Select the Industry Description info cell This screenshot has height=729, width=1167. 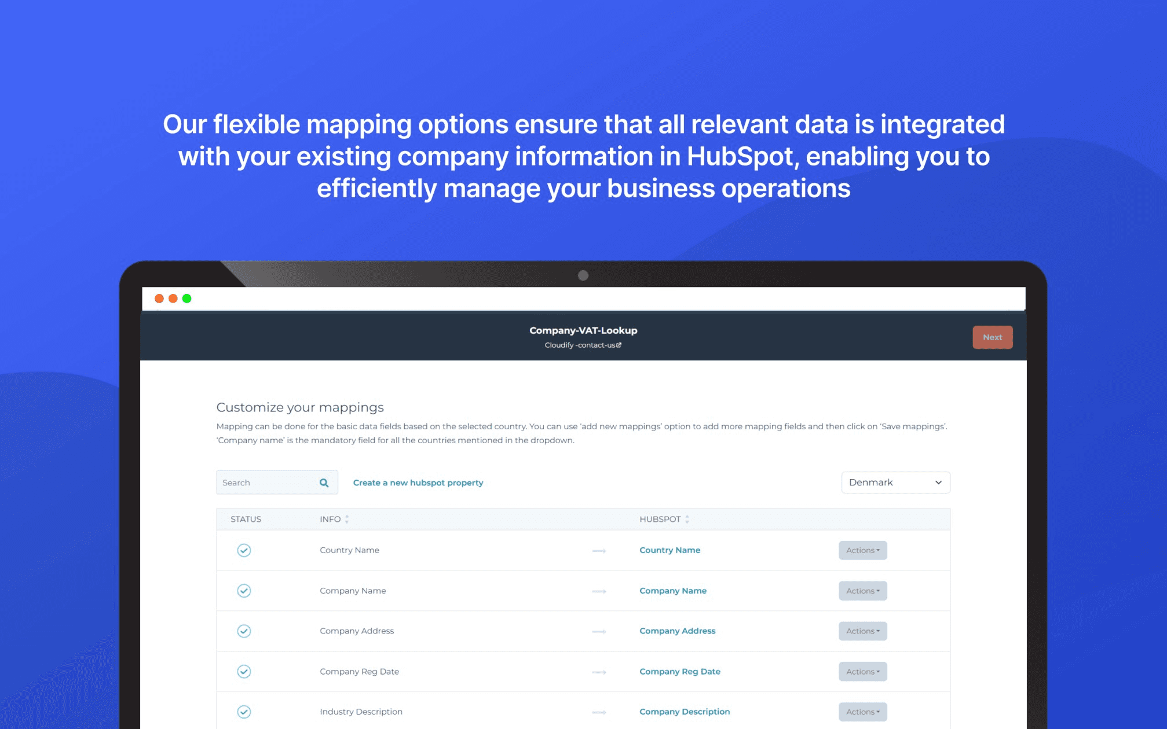point(361,712)
